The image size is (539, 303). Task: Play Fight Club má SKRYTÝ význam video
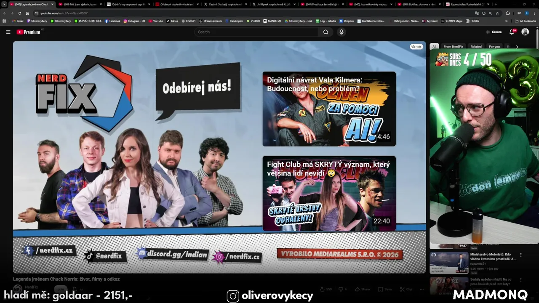tap(329, 194)
